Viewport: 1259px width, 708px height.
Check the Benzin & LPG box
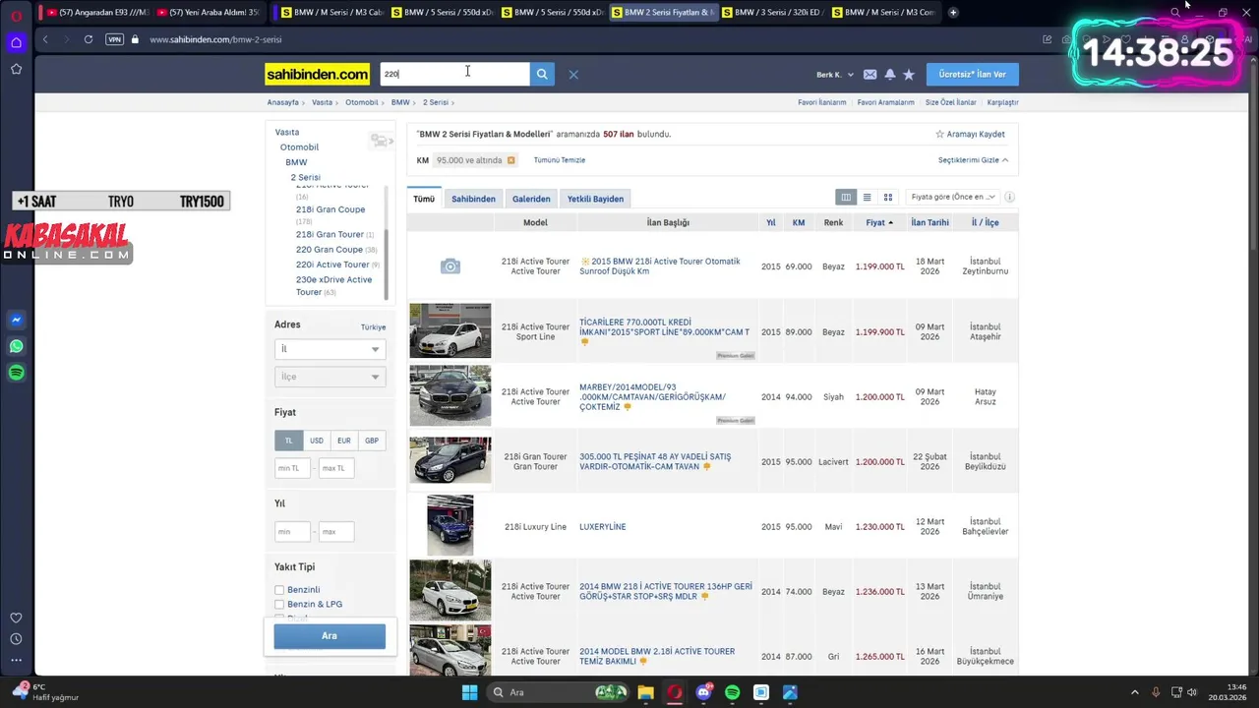[279, 604]
